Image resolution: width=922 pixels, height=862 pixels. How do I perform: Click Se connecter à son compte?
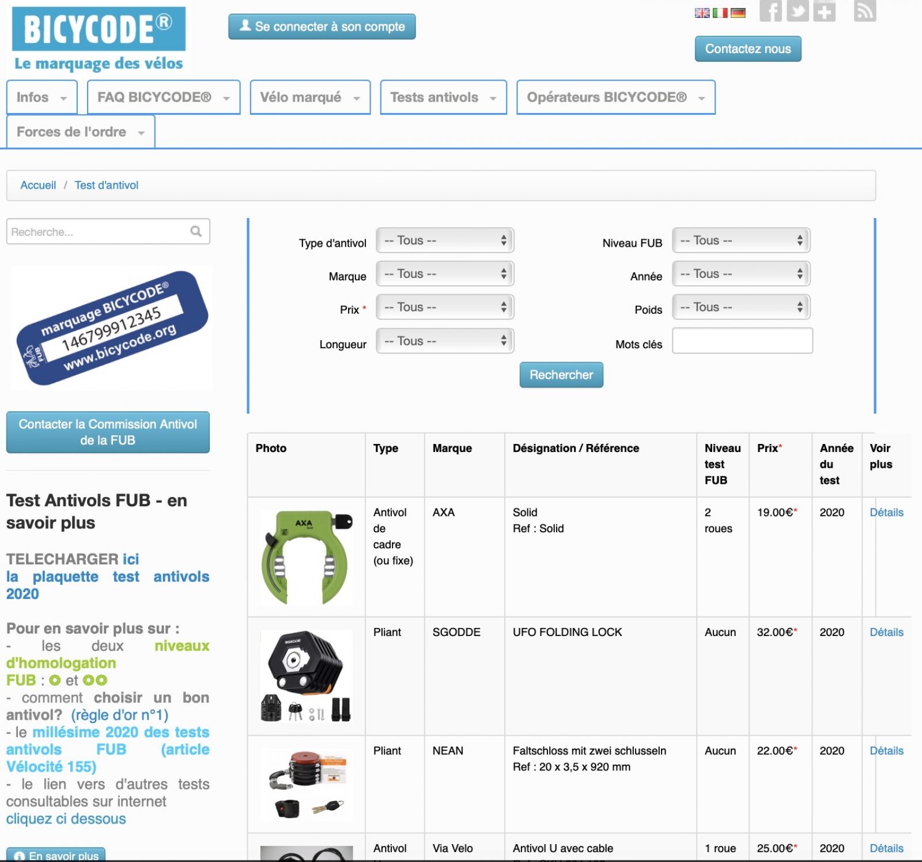click(322, 27)
